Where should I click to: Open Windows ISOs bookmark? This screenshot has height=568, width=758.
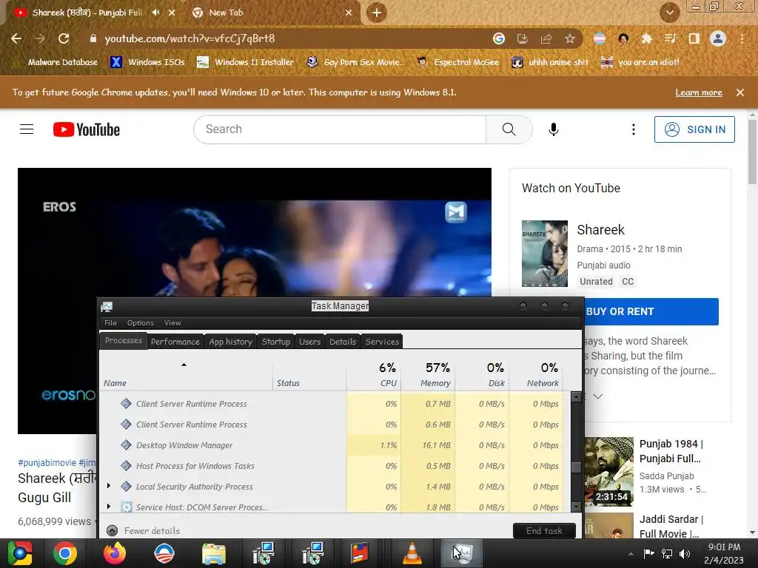pyautogui.click(x=147, y=62)
